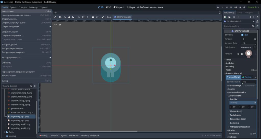Toggle distraction-free mode icon above viewport

220,13
